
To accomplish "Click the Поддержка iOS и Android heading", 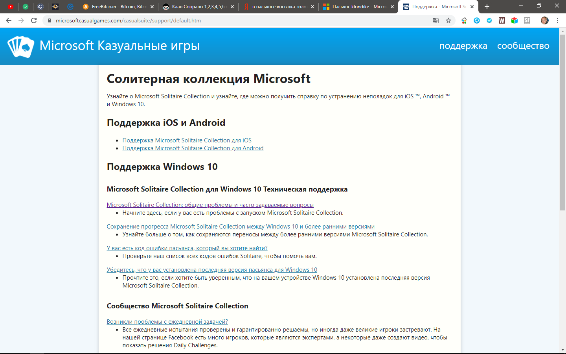I will 166,123.
